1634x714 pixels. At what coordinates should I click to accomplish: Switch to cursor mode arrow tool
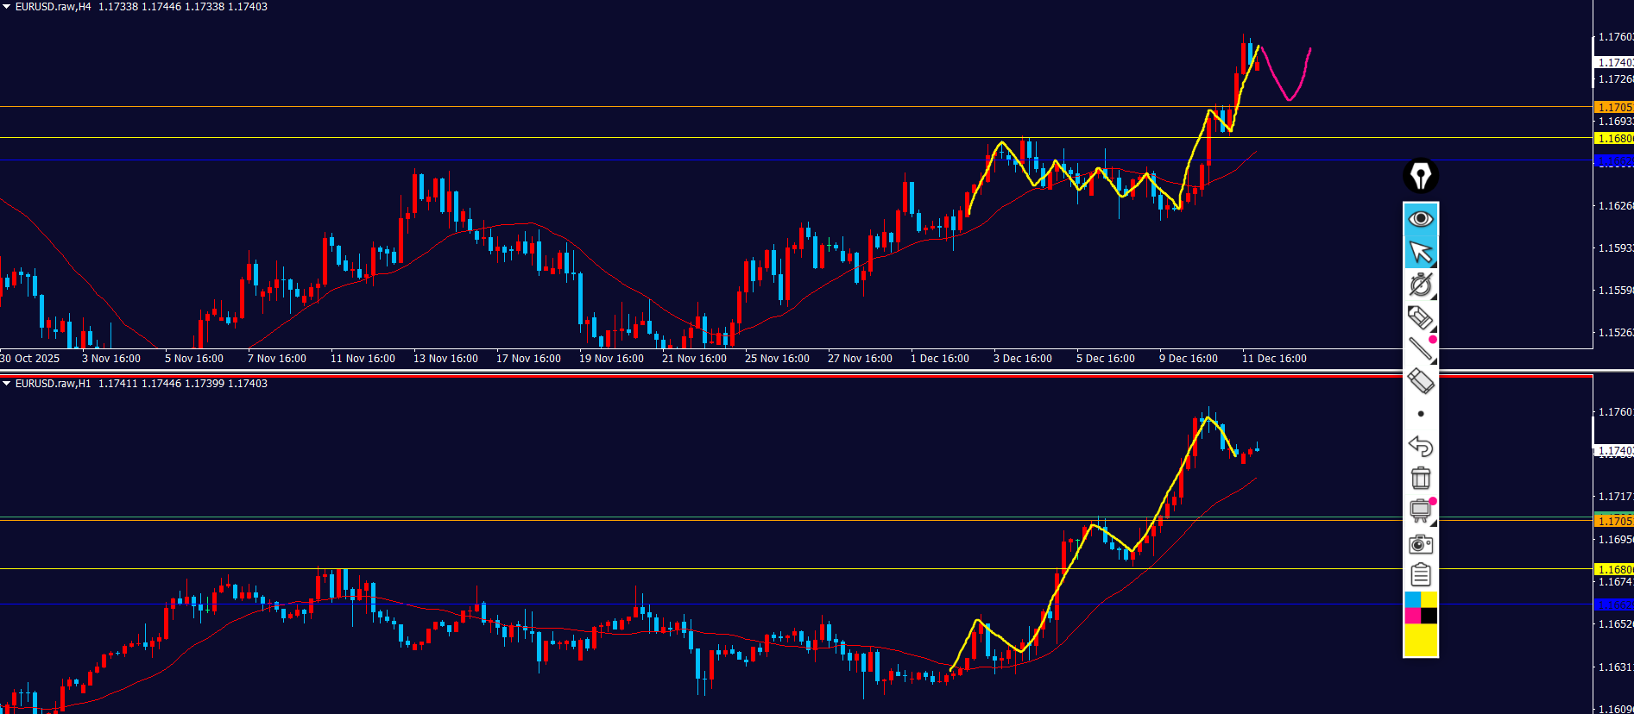coord(1420,252)
